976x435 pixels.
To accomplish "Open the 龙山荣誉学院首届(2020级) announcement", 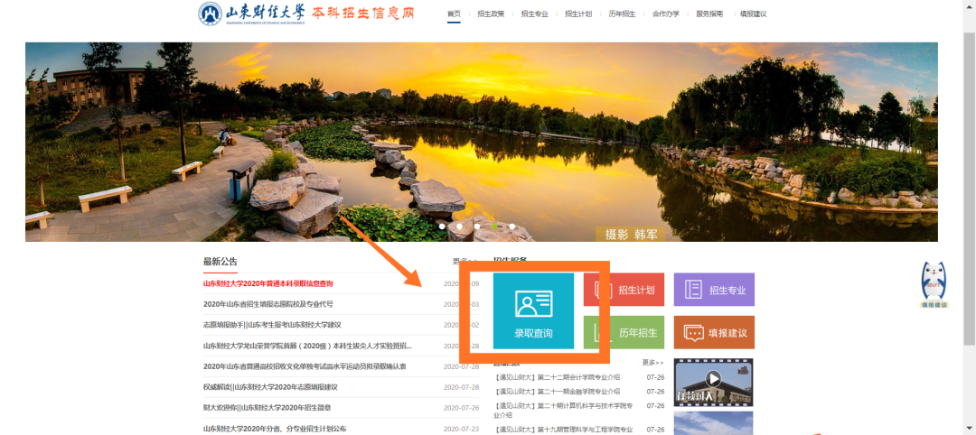I will pyautogui.click(x=307, y=346).
